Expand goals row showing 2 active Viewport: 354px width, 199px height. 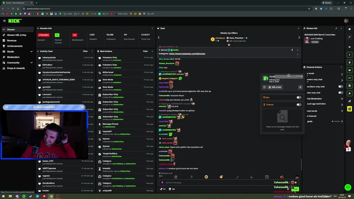342,121
